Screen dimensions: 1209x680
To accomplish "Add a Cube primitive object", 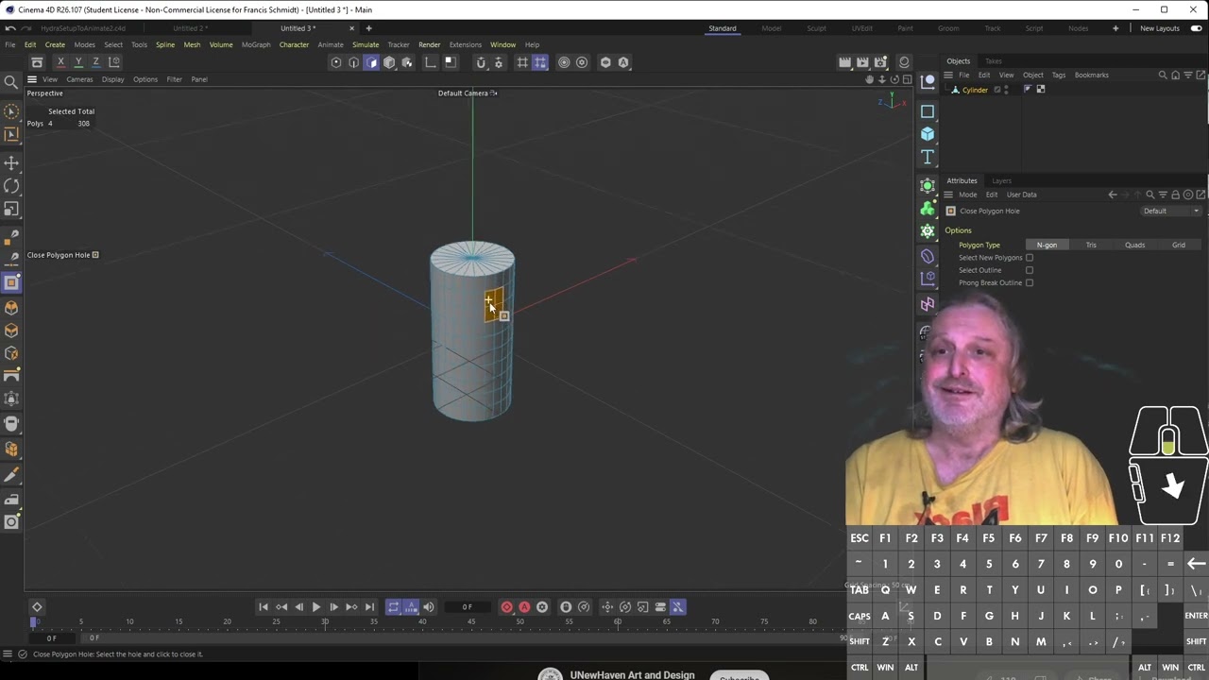I will 928,134.
